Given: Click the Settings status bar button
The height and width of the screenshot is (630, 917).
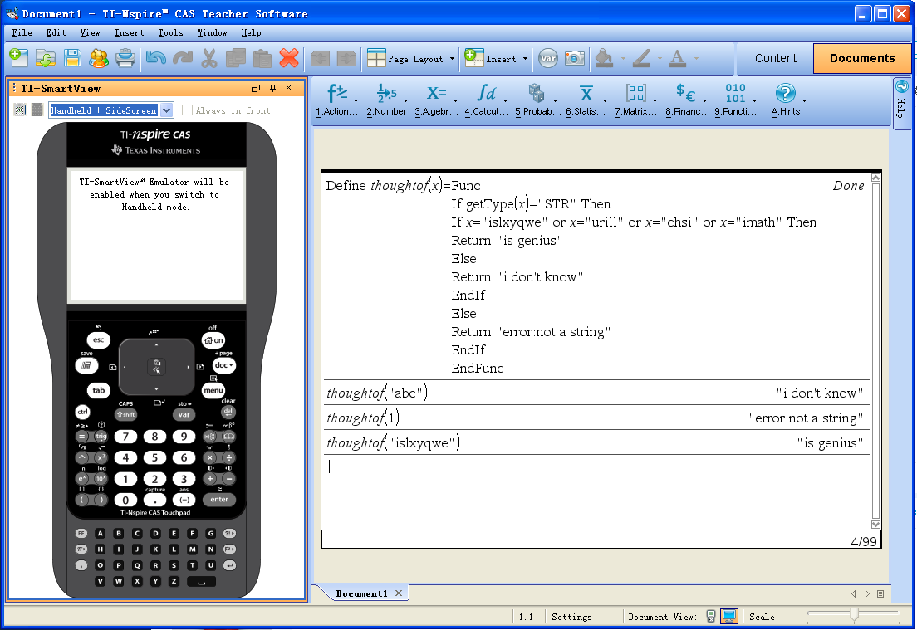Looking at the screenshot, I should point(571,617).
